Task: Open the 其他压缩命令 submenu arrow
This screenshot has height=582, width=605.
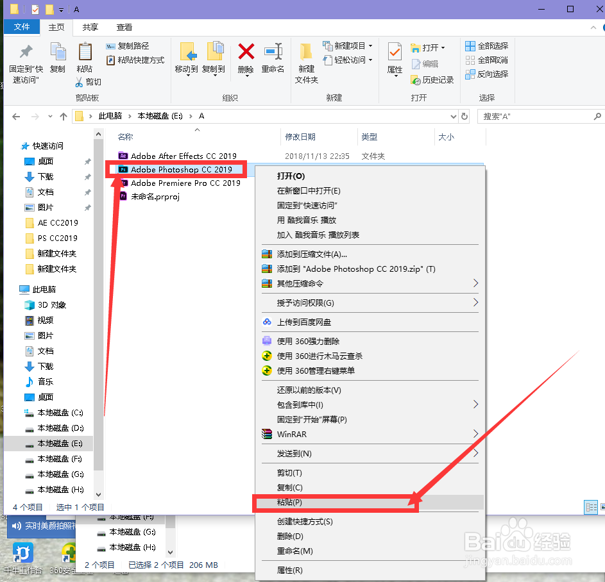Action: [x=475, y=283]
